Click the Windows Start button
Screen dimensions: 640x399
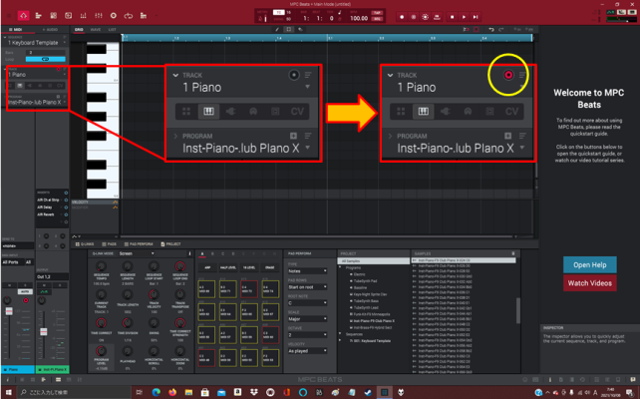pyautogui.click(x=8, y=392)
